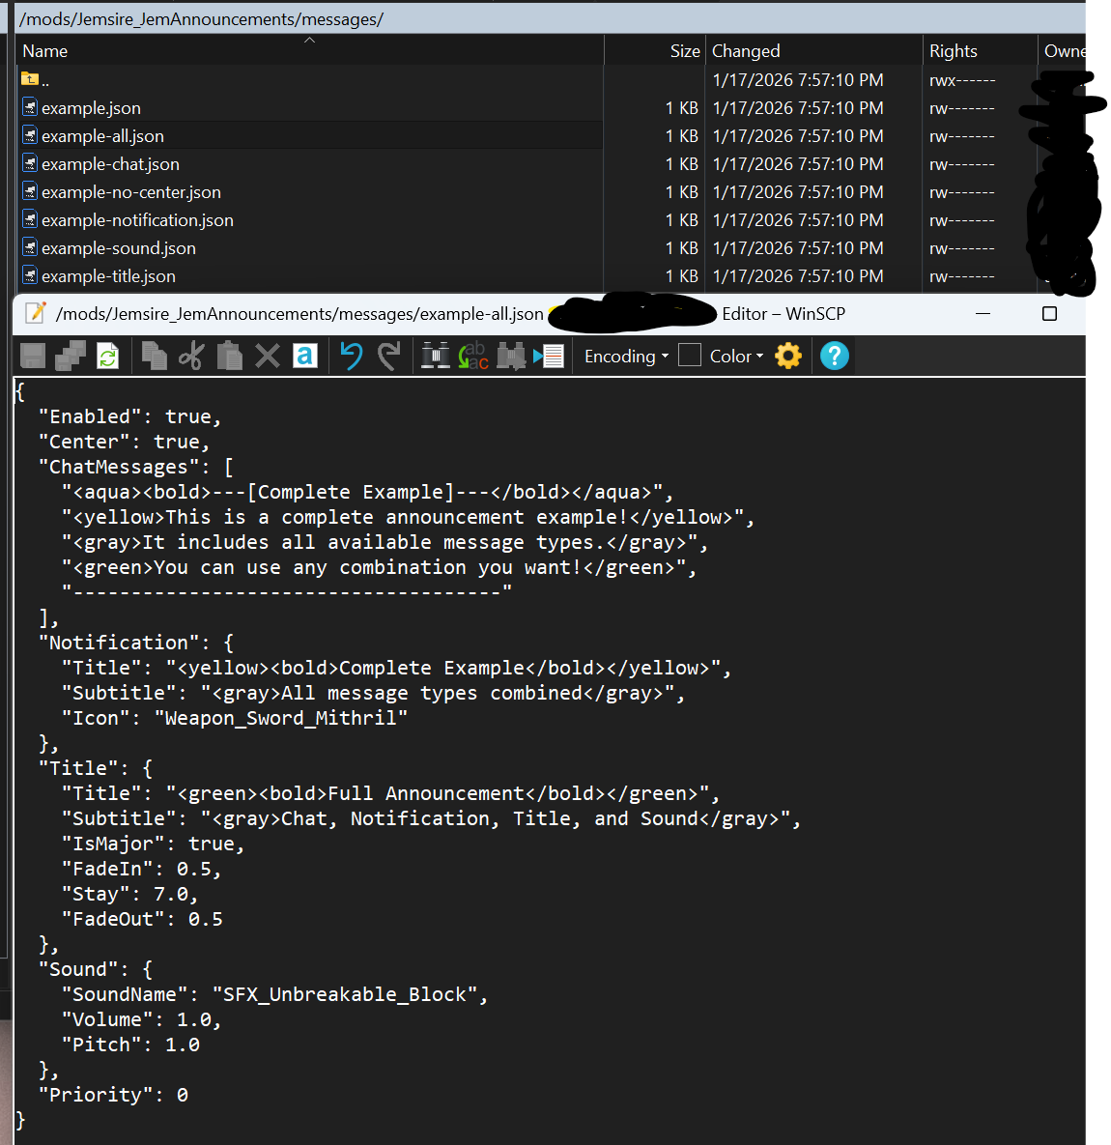Open the Color dropdown menu
The width and height of the screenshot is (1111, 1145).
coord(732,356)
